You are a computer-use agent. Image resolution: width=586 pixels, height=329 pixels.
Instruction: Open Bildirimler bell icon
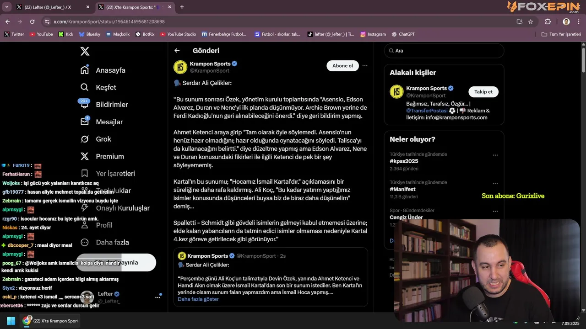pos(85,104)
